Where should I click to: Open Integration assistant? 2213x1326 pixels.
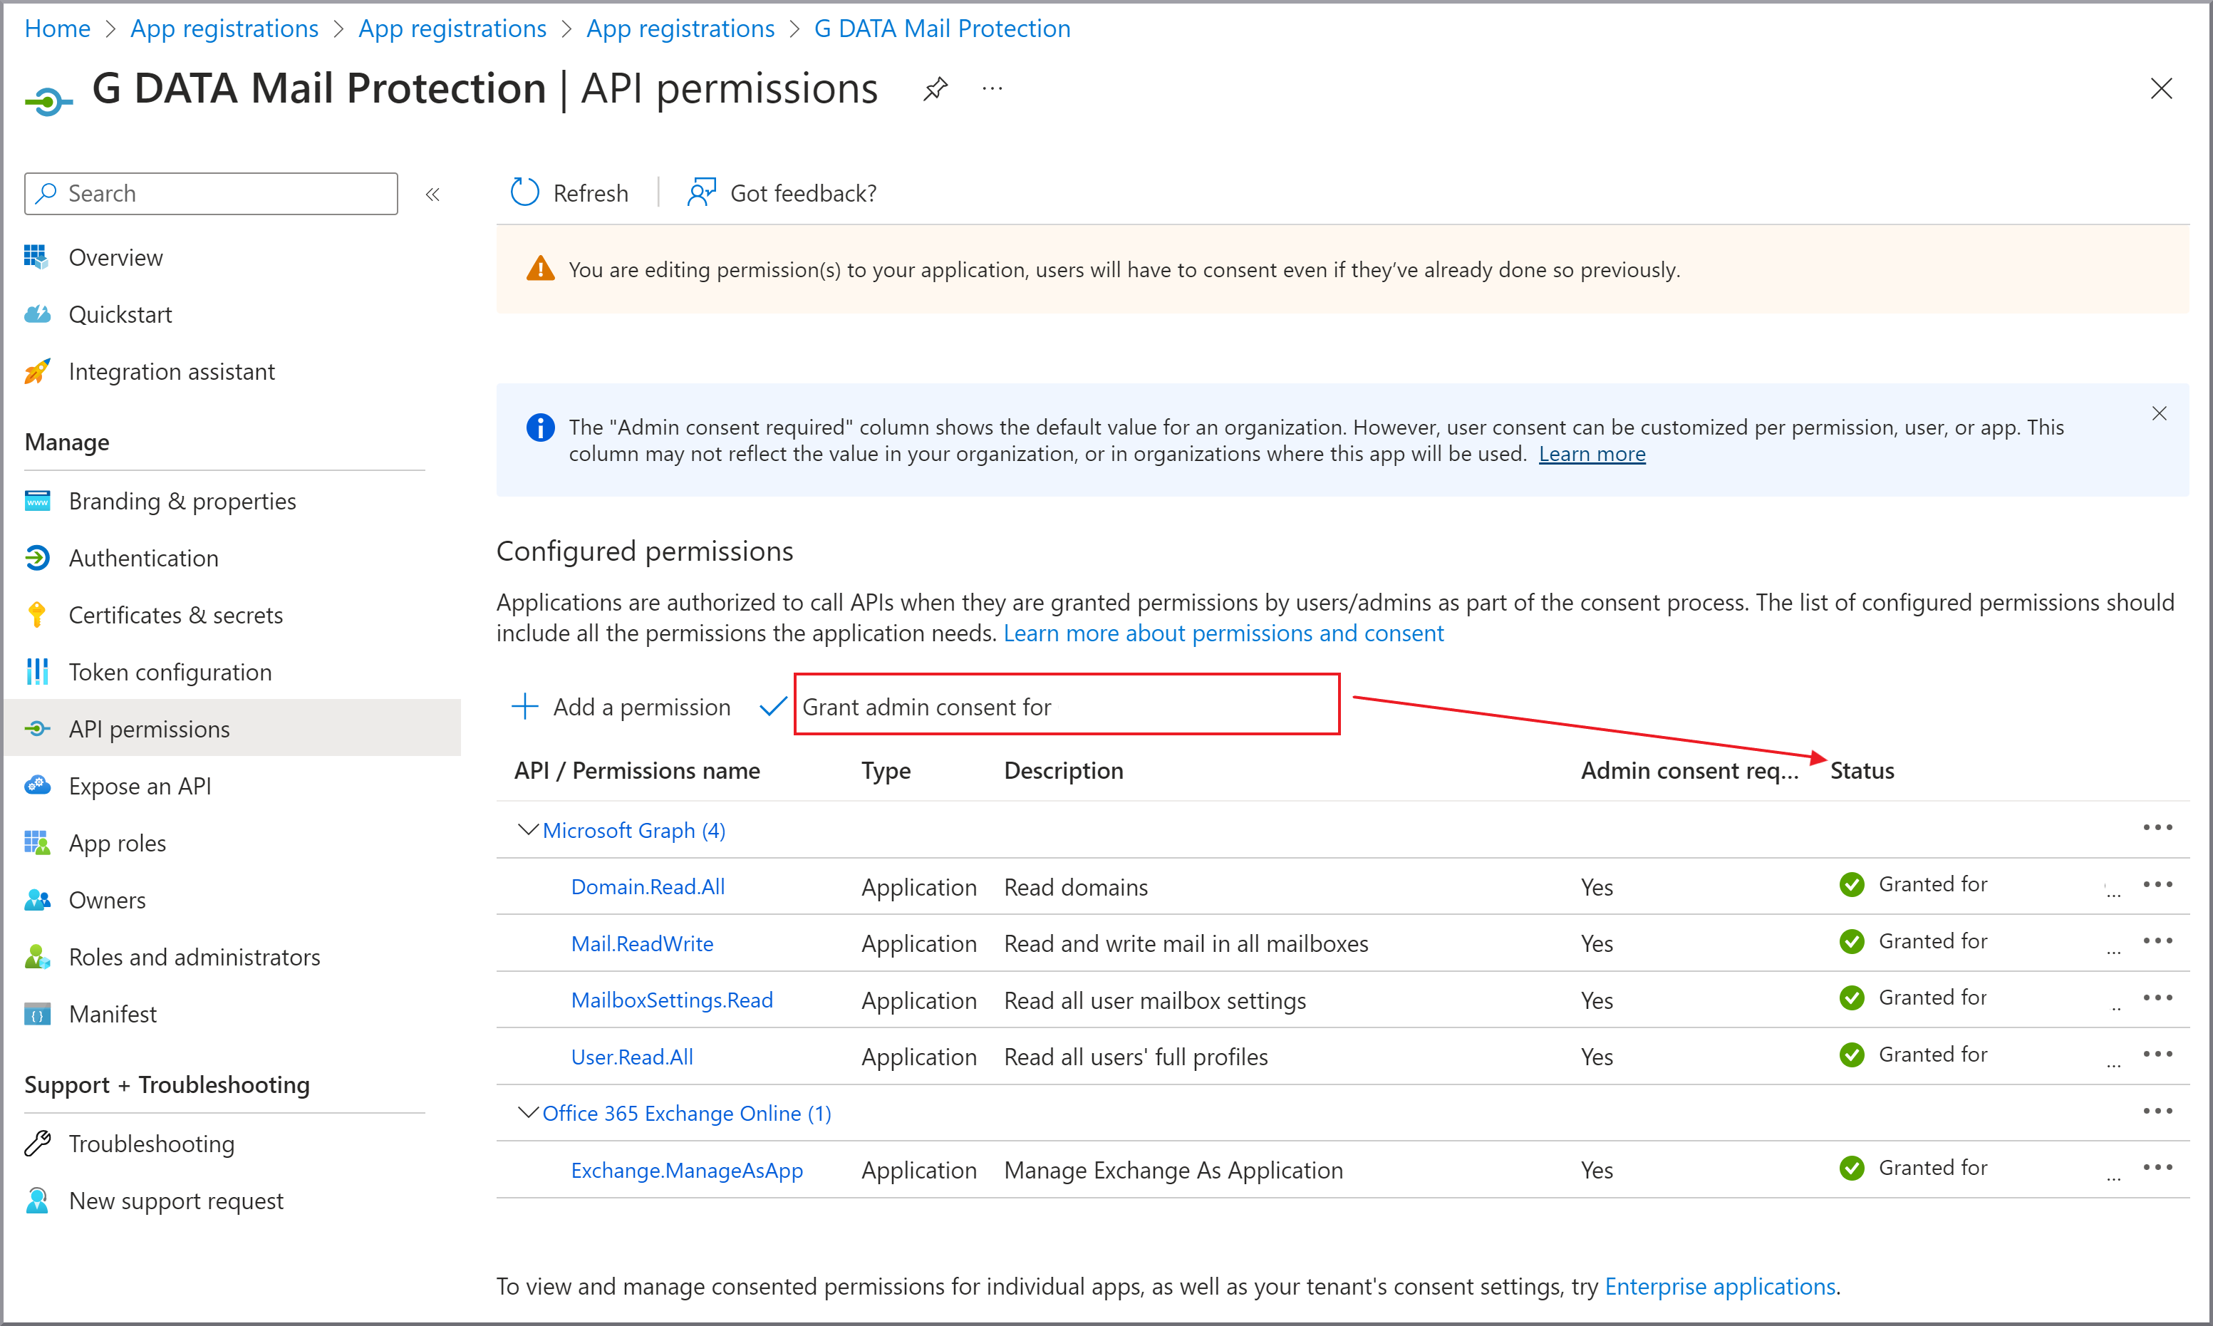(x=172, y=372)
